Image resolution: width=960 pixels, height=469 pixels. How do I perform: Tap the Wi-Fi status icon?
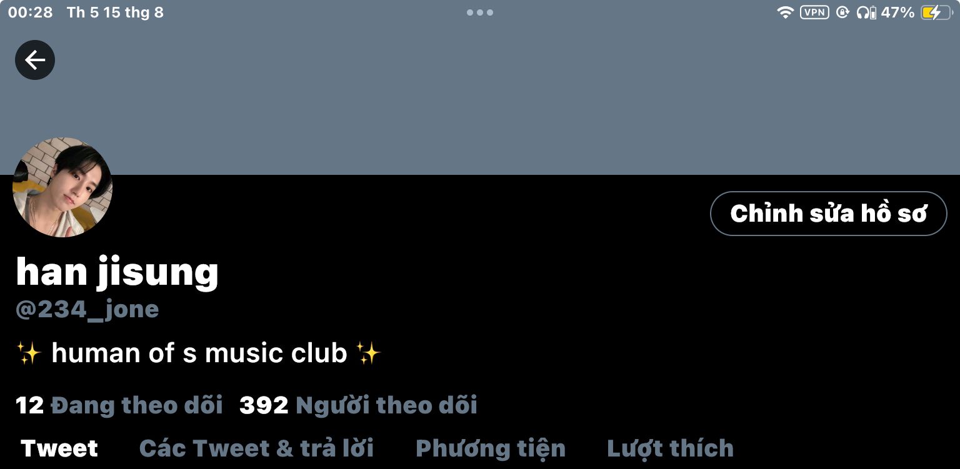point(785,12)
